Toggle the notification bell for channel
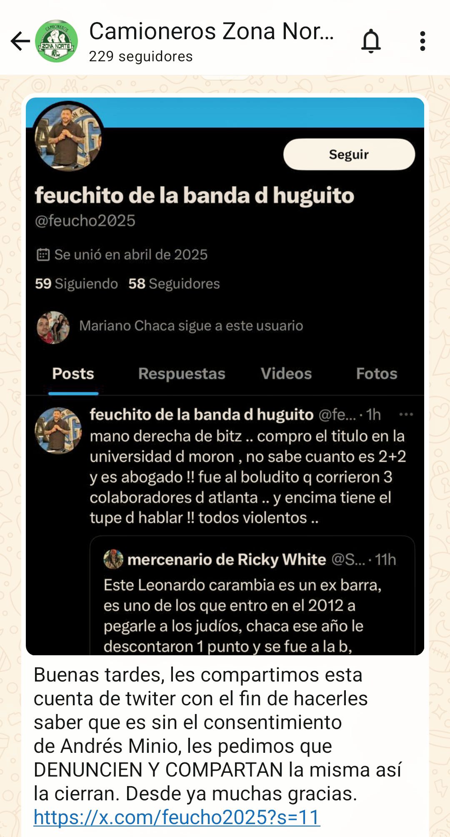Viewport: 450px width, 837px height. 371,41
